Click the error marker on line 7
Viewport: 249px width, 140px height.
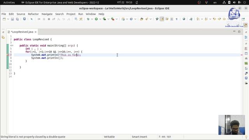coord(8,55)
